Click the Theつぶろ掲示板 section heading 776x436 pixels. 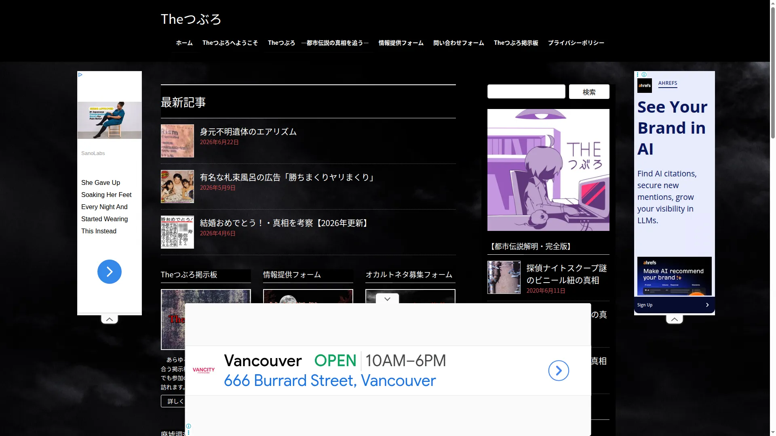pyautogui.click(x=189, y=275)
